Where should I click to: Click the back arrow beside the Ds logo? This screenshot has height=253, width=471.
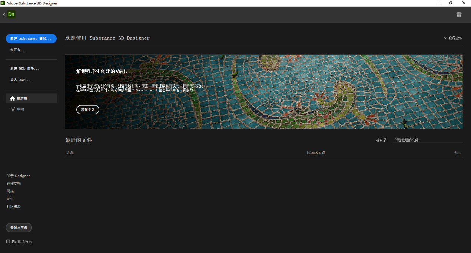pos(4,14)
